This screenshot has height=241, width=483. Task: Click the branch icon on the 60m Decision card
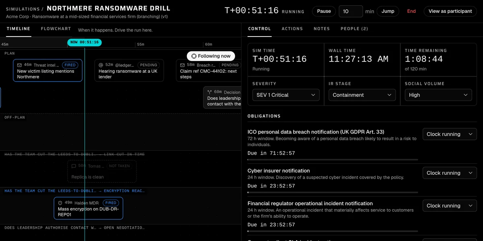point(210,92)
